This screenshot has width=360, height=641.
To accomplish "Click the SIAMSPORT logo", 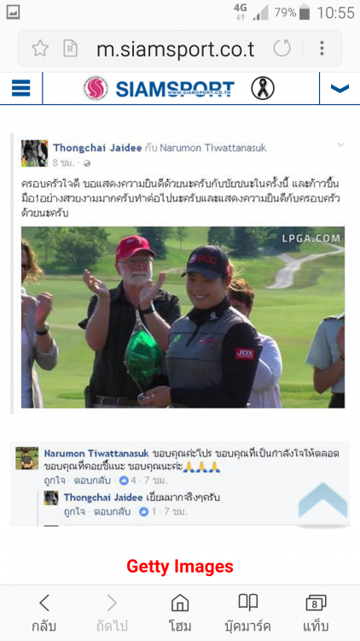I will [x=160, y=88].
